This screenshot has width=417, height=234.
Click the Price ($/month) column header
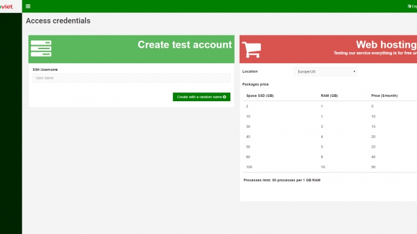tap(384, 96)
